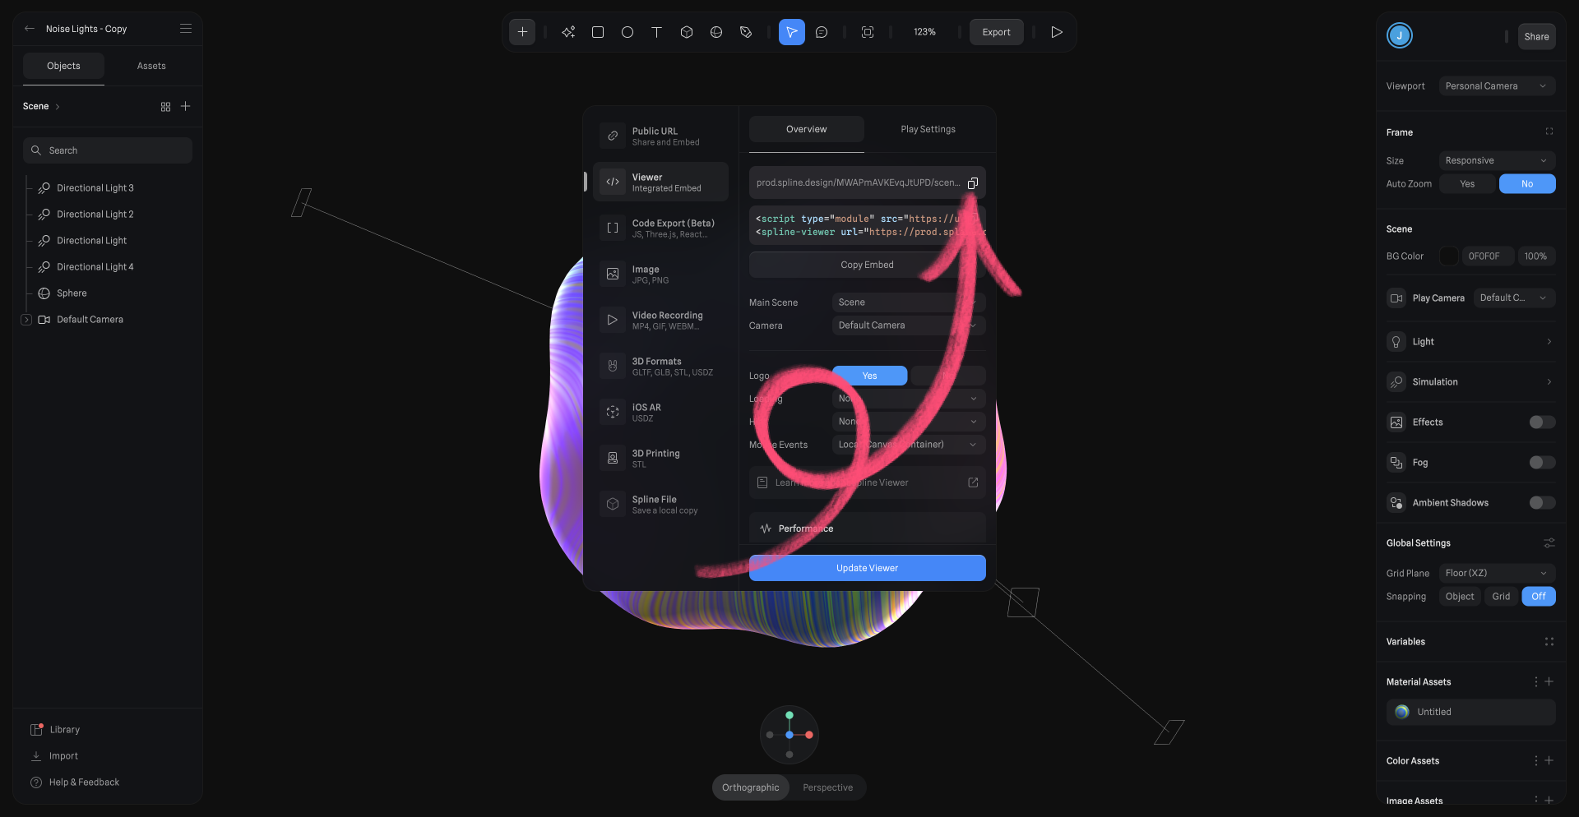The height and width of the screenshot is (817, 1579).
Task: Open the Comments tool
Action: click(822, 32)
